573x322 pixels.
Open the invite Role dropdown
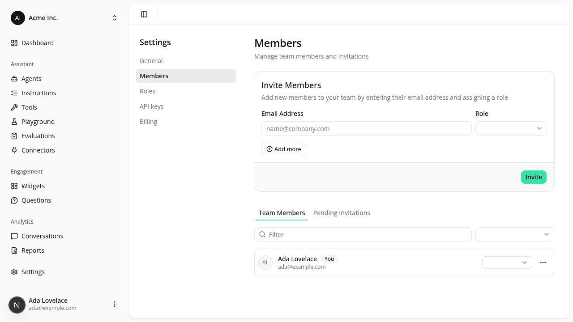click(x=511, y=128)
